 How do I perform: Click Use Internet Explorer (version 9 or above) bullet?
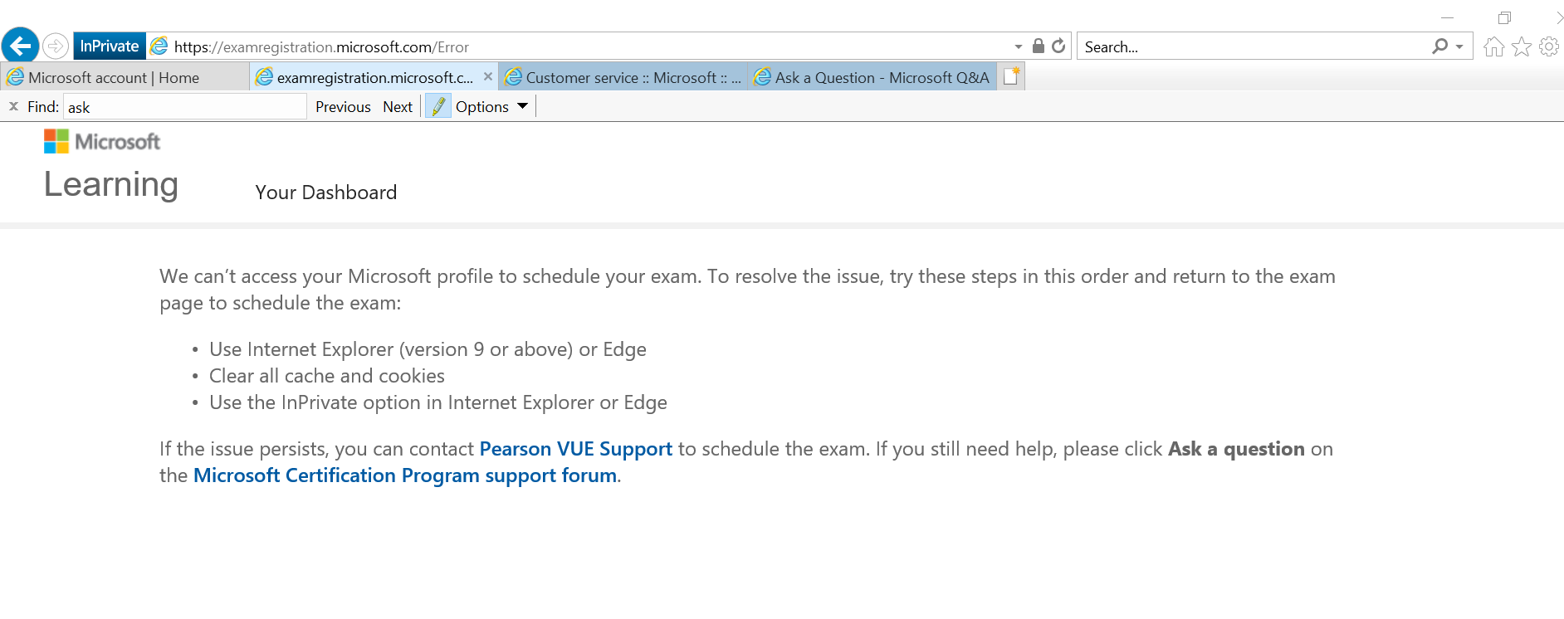point(428,349)
